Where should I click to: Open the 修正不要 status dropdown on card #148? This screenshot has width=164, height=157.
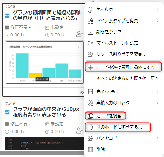(x=18, y=27)
